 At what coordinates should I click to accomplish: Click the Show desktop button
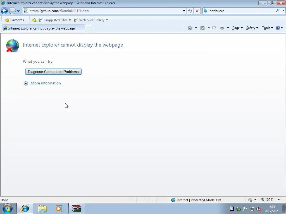[284, 208]
